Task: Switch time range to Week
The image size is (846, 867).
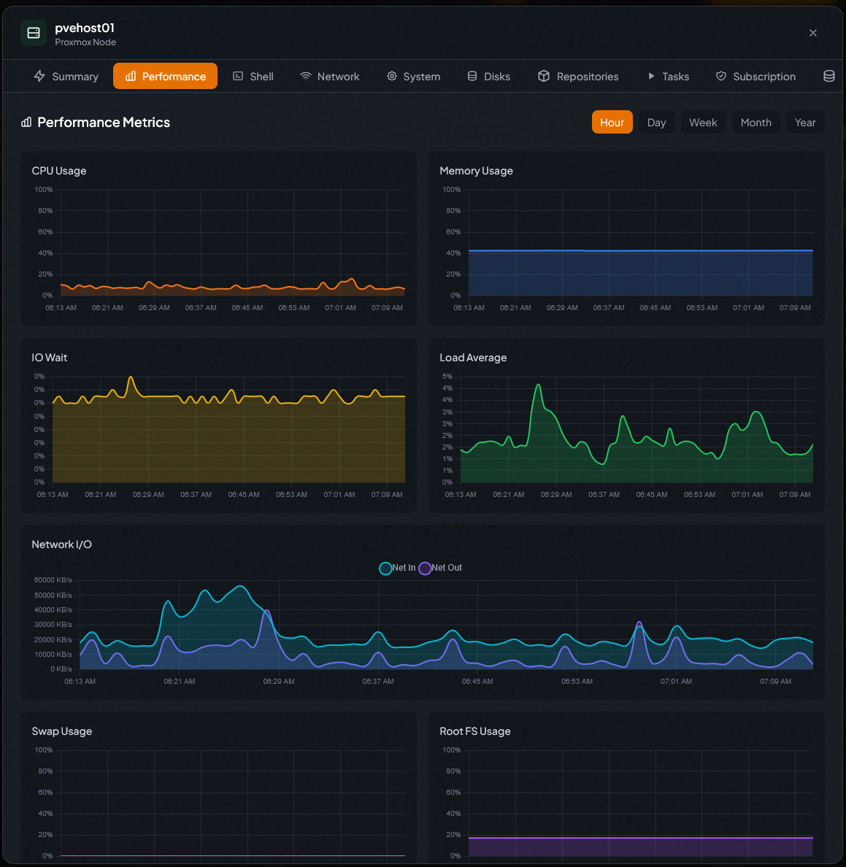Action: coord(703,123)
